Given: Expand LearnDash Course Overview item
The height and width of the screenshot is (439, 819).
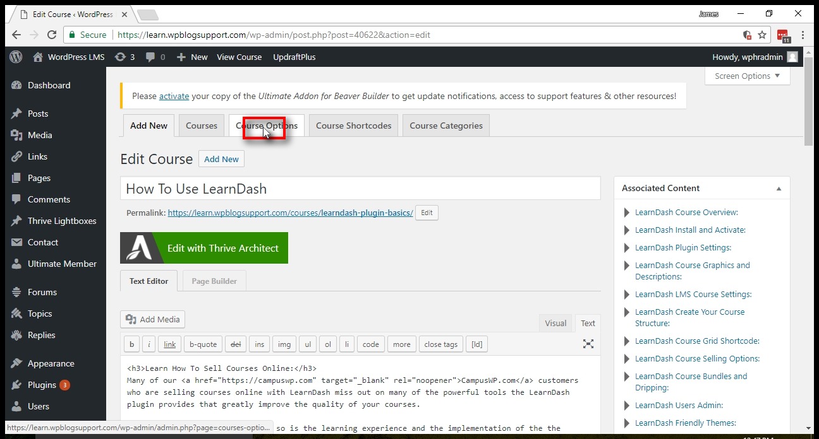Looking at the screenshot, I should point(626,213).
